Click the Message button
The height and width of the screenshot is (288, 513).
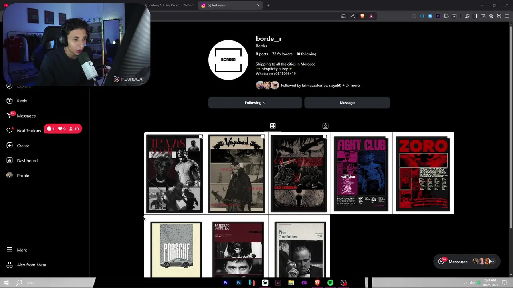(x=347, y=103)
